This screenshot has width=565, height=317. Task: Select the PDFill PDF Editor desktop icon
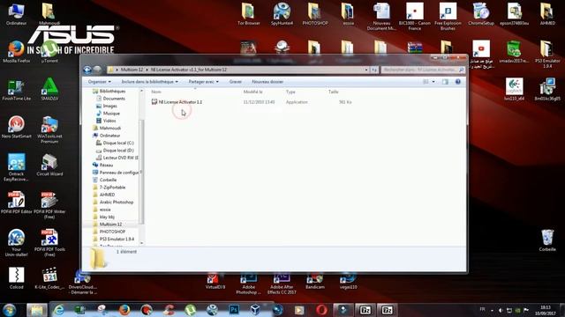pos(16,203)
